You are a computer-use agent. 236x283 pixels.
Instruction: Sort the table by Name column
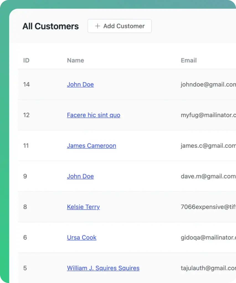[x=75, y=60]
